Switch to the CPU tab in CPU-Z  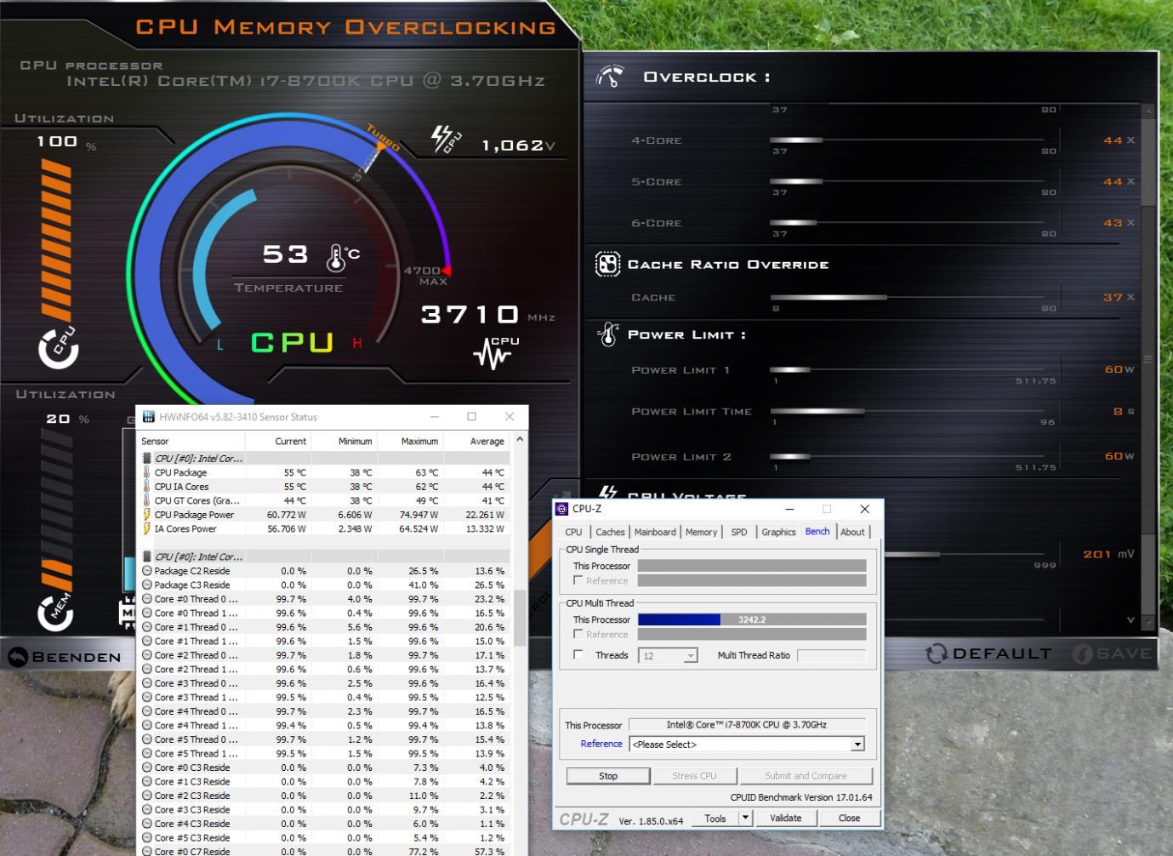pos(574,532)
